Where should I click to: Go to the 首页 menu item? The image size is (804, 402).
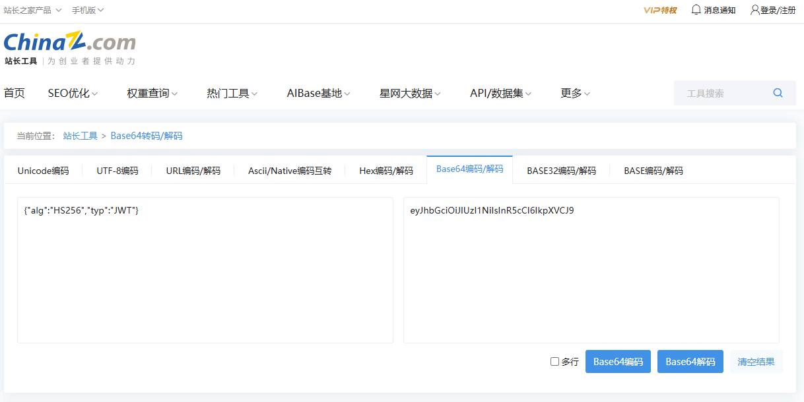pos(15,94)
